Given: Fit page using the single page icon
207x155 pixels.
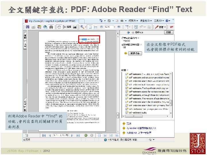Looking at the screenshot, I should point(90,27).
